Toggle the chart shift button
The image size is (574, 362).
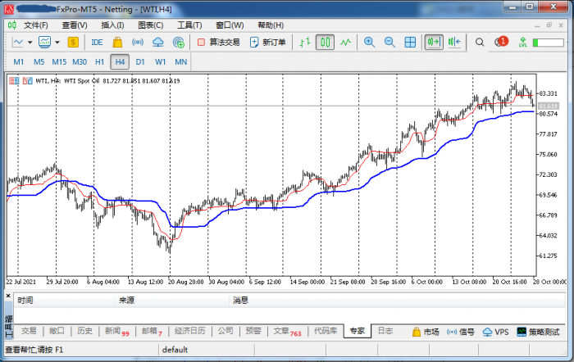click(x=454, y=42)
